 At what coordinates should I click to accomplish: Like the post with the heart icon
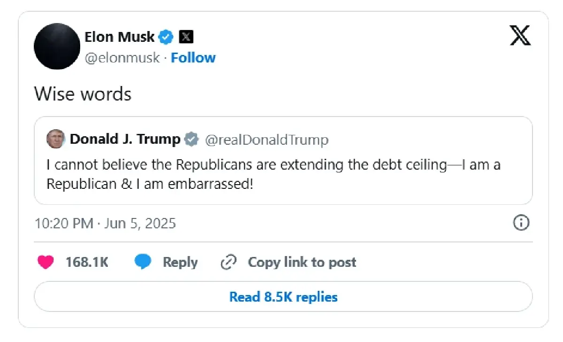46,262
